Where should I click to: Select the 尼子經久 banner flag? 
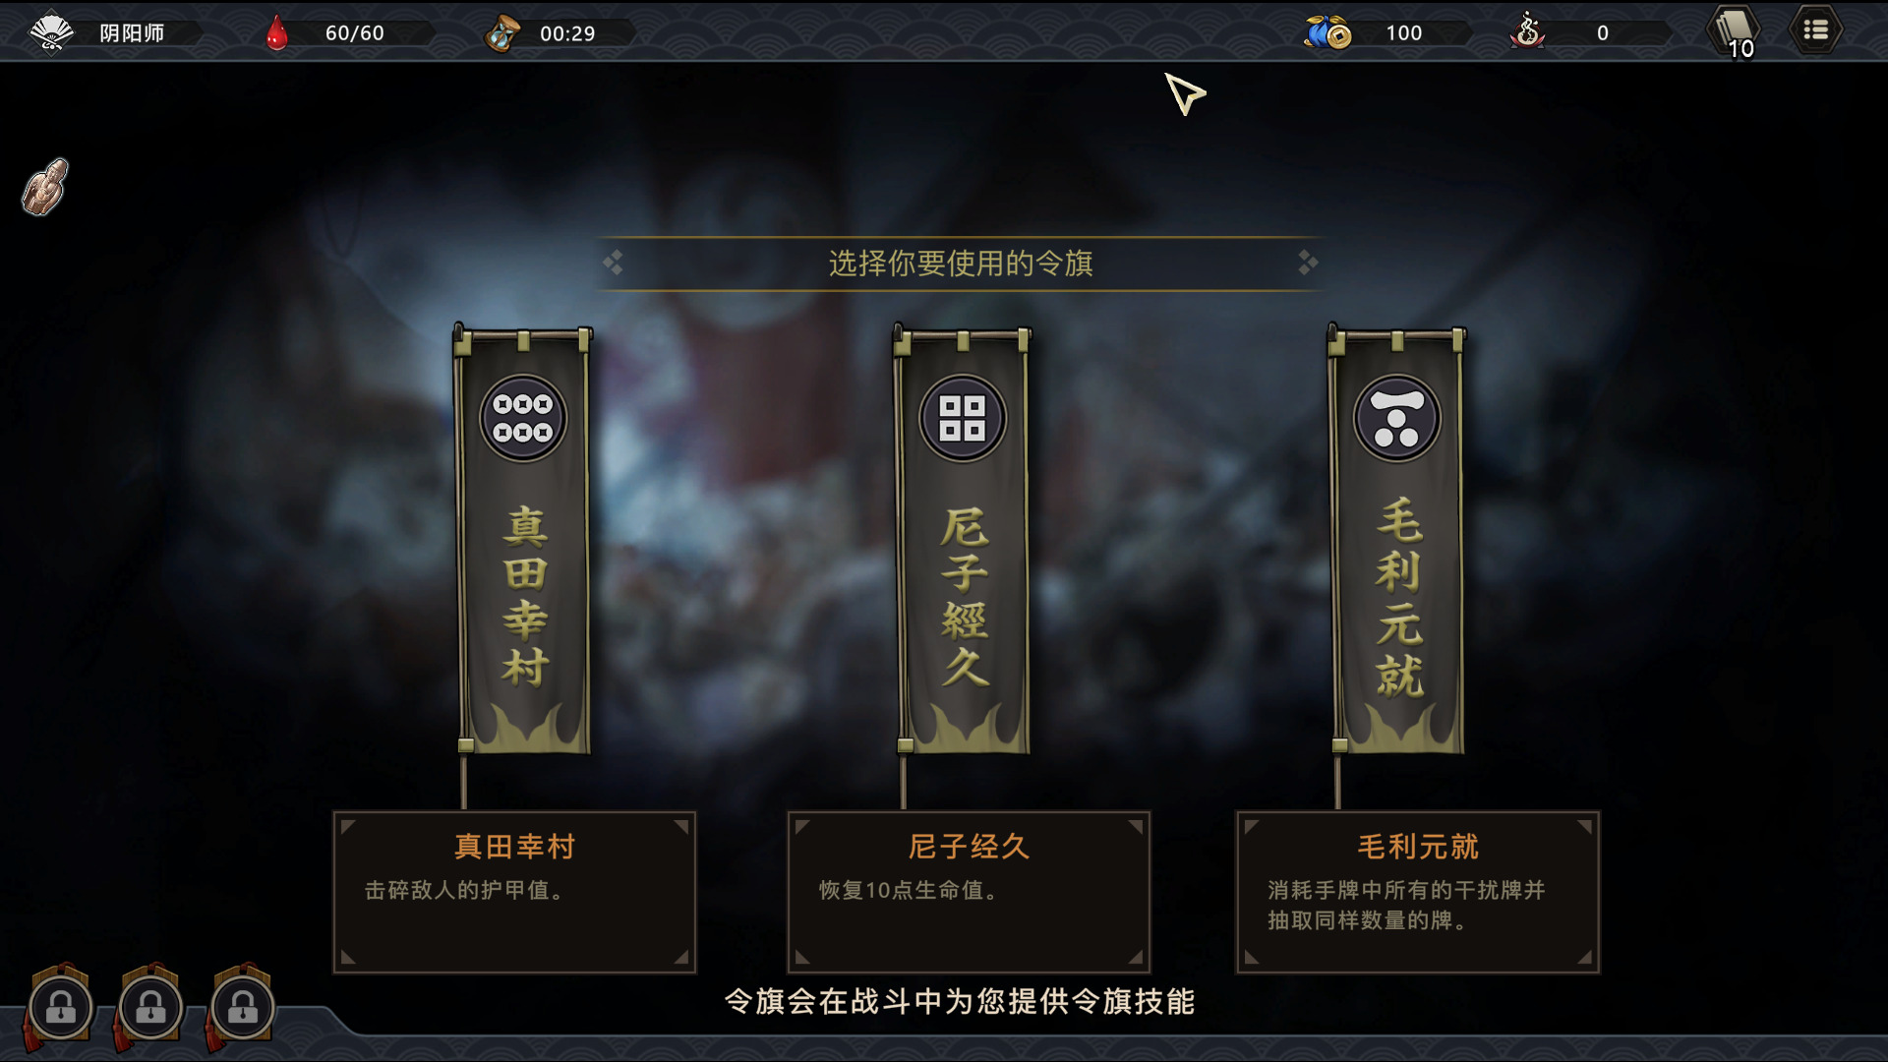(x=963, y=541)
